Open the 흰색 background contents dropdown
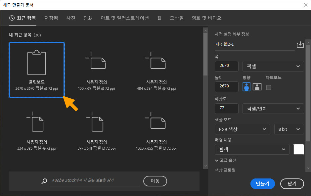The image size is (311, 196). [x=252, y=149]
